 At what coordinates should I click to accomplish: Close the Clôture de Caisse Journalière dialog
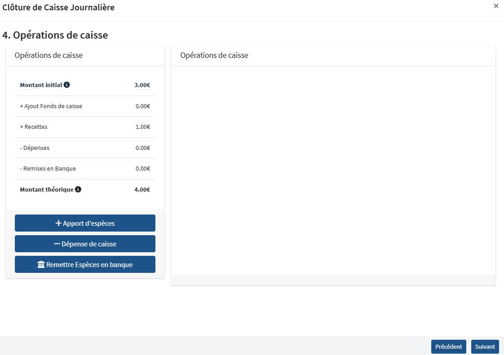(x=496, y=6)
